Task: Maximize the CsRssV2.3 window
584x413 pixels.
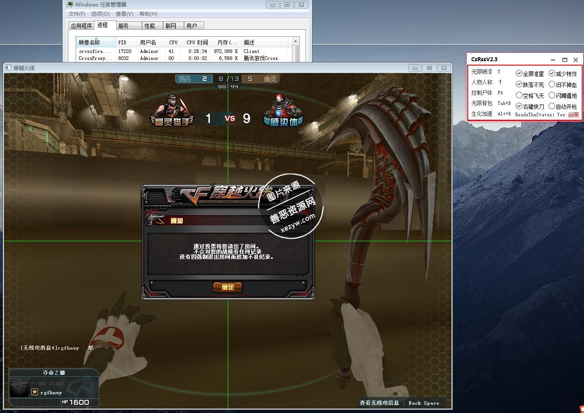Action: (564, 60)
